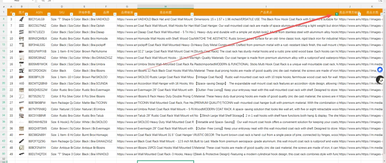
Task: Click product thumbnail for B0DQV8TSM5
Action: click(22, 128)
